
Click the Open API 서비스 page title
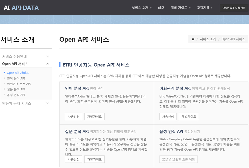[x=84, y=39]
